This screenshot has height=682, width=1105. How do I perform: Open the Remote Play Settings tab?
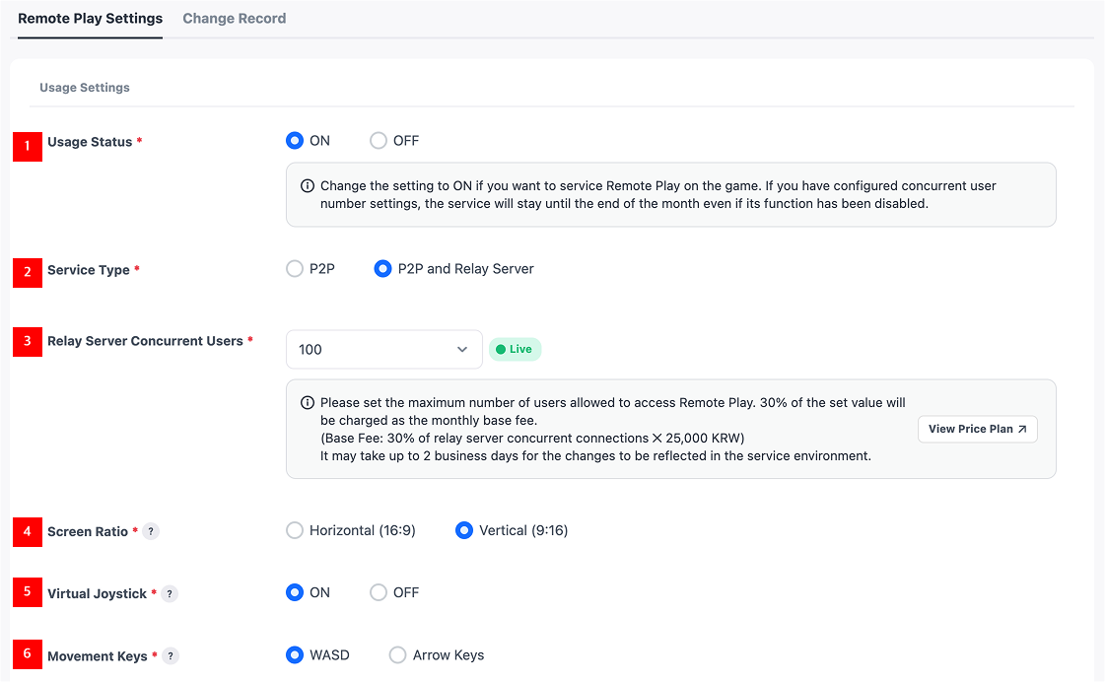tap(91, 19)
